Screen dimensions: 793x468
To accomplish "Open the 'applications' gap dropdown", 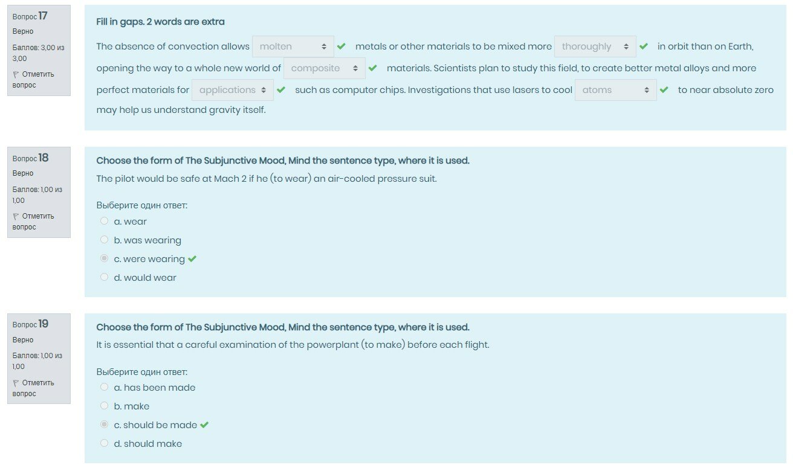I will (x=233, y=90).
